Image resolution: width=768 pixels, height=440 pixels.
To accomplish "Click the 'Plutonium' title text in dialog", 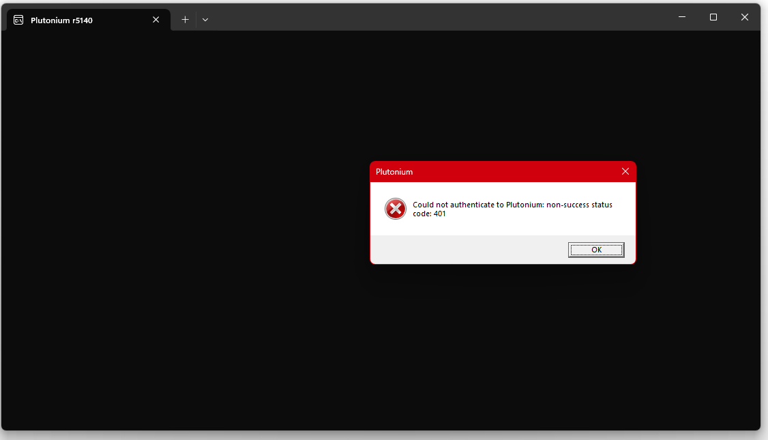I will pyautogui.click(x=394, y=172).
